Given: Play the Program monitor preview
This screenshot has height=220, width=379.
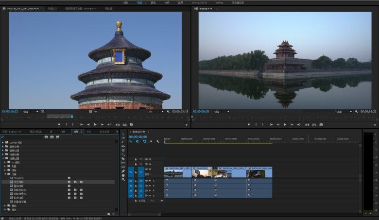Looking at the screenshot, I should pyautogui.click(x=285, y=125).
